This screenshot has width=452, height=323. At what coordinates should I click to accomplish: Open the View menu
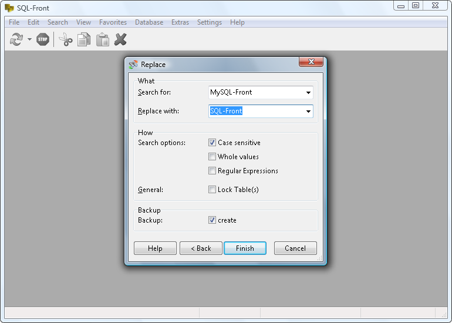[83, 22]
